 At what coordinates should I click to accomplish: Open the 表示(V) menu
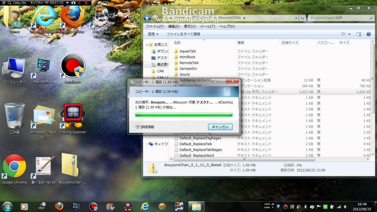(190, 26)
